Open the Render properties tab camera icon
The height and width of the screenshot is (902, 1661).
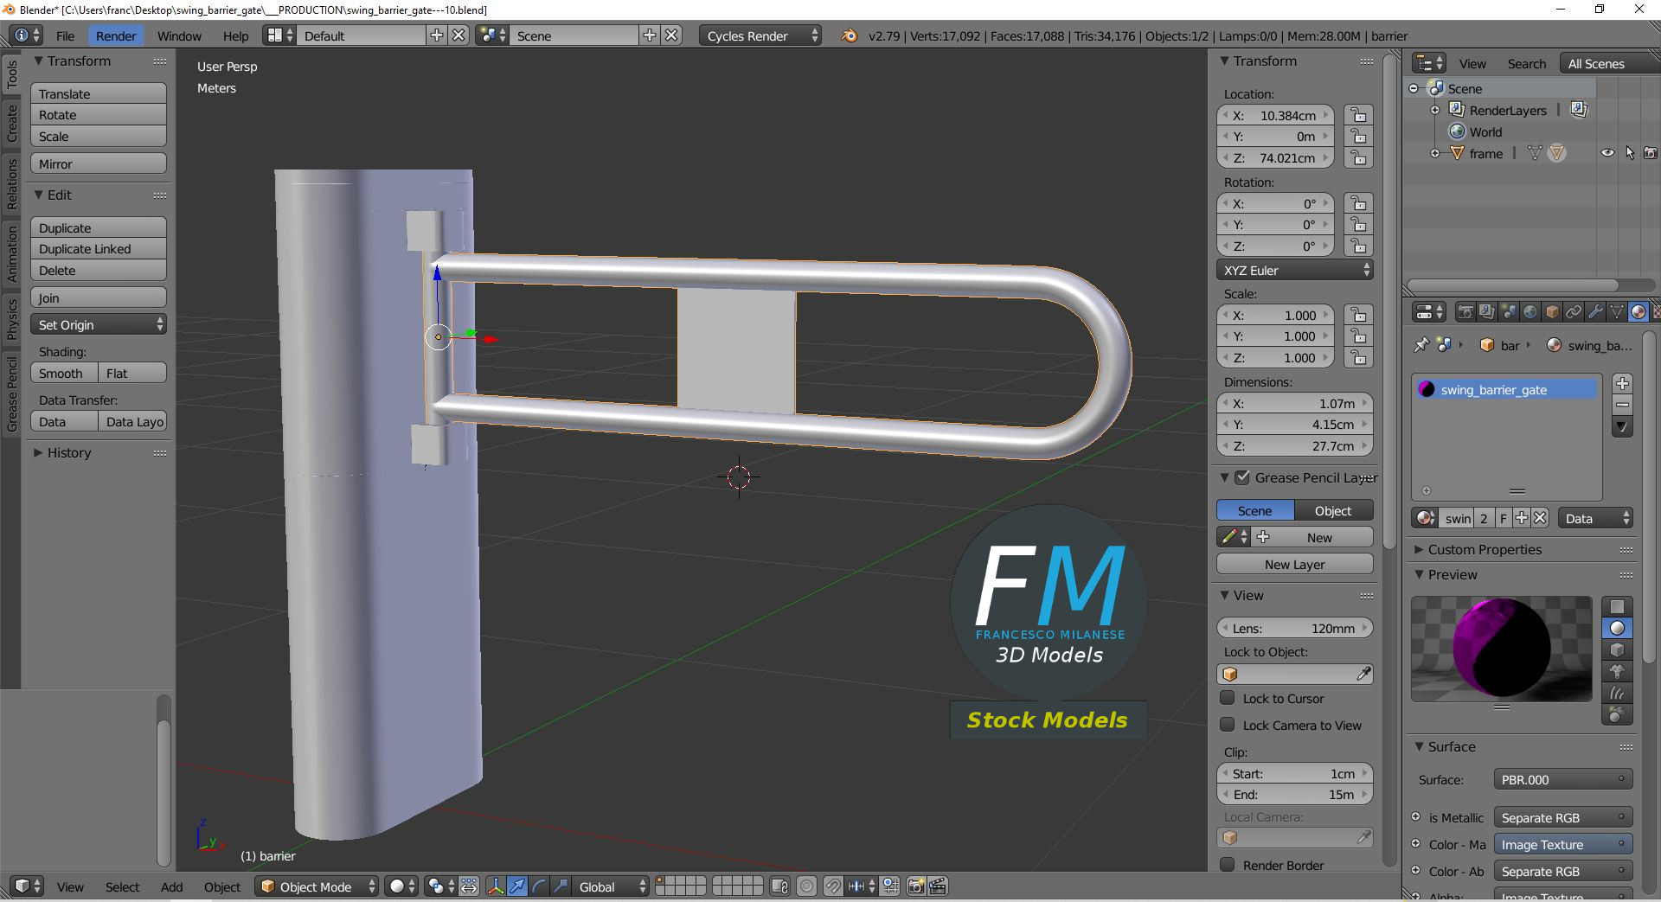coord(1465,312)
